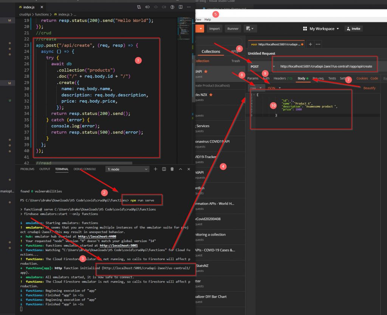
Task: Split the terminal panel
Action: click(x=164, y=169)
